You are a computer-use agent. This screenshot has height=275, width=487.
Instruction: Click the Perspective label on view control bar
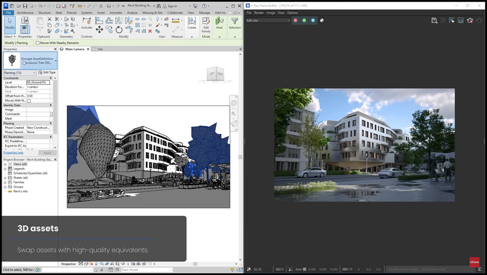click(69, 264)
